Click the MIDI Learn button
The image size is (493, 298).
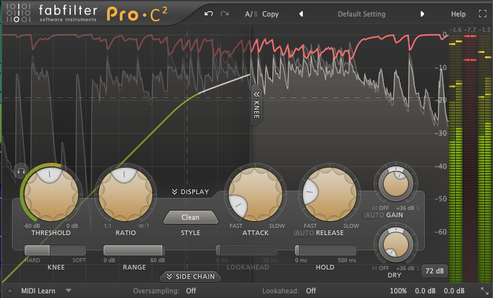[x=38, y=291]
